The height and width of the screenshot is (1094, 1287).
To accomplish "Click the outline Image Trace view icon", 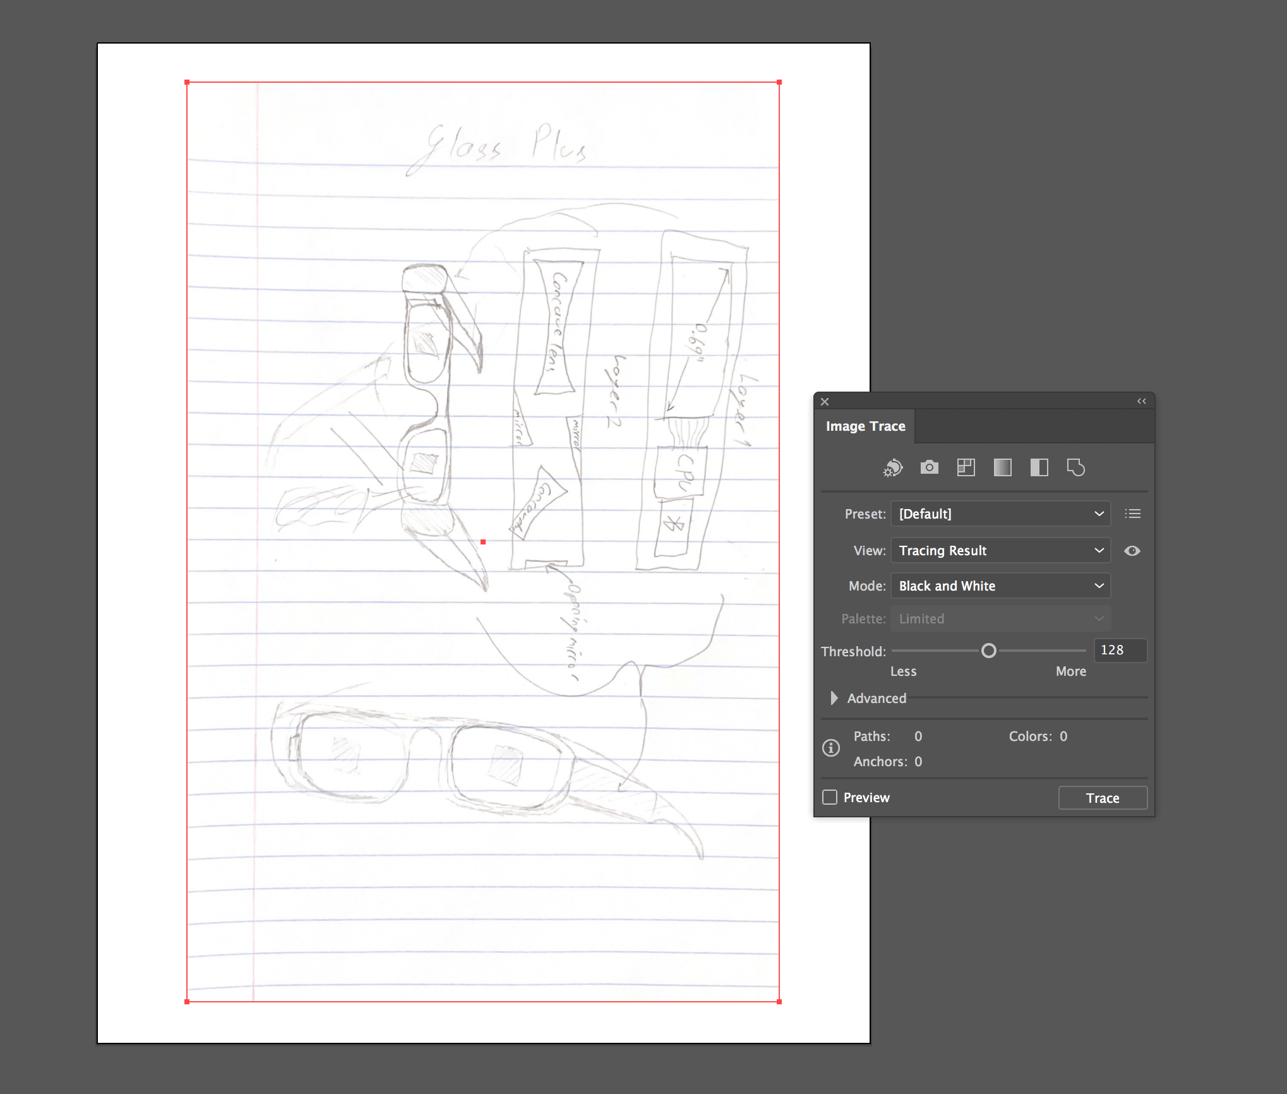I will [x=1079, y=468].
